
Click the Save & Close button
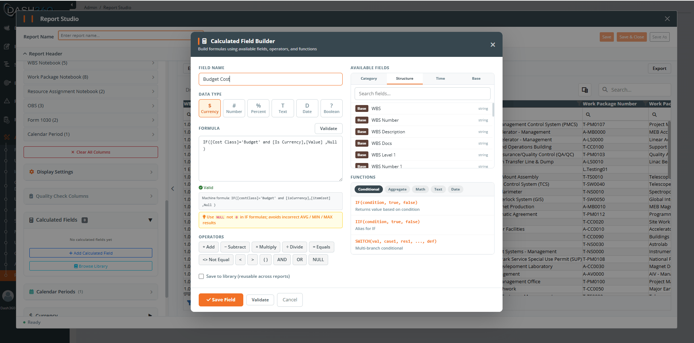pos(632,37)
